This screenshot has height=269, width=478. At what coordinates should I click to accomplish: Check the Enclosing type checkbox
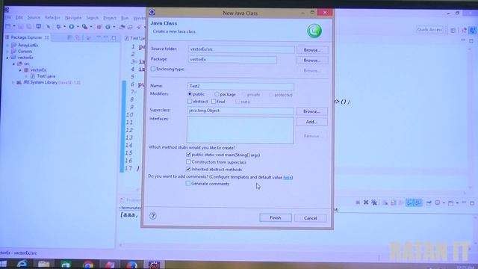152,69
